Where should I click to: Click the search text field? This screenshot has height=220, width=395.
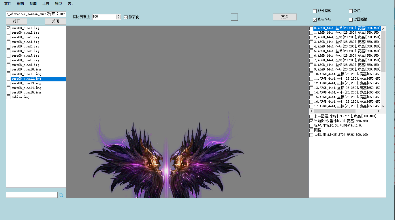point(32,195)
